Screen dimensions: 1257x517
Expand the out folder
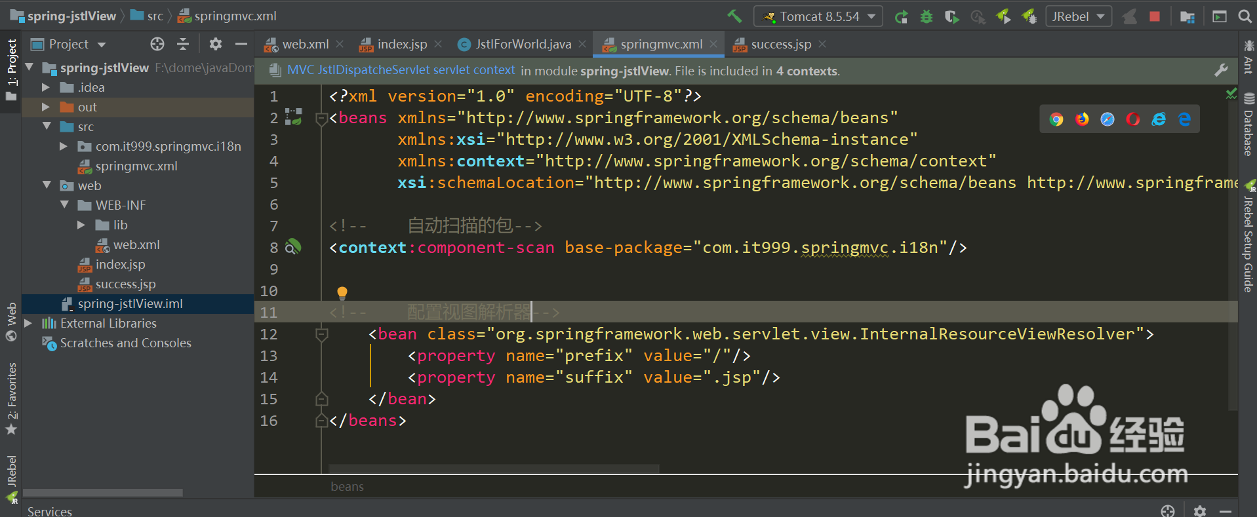click(46, 107)
